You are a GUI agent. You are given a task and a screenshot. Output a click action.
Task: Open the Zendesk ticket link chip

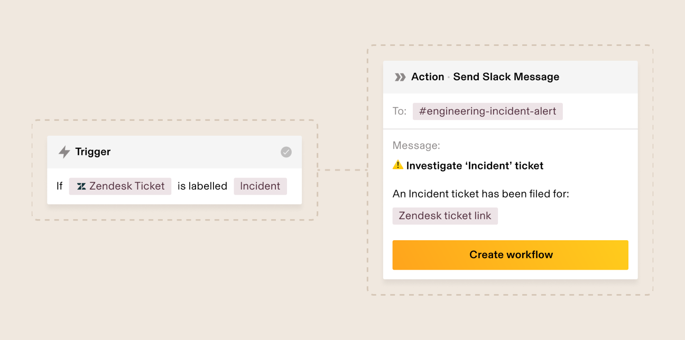(445, 216)
